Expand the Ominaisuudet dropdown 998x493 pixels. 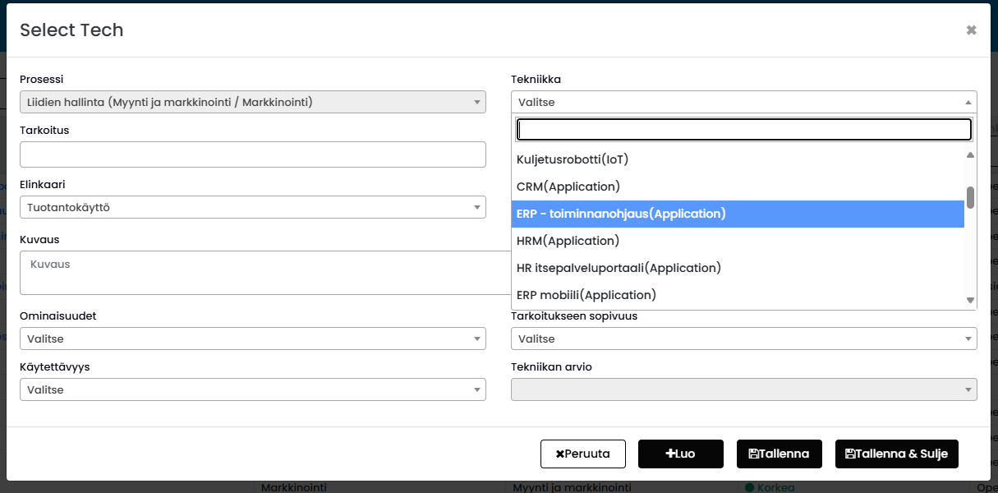(x=252, y=339)
